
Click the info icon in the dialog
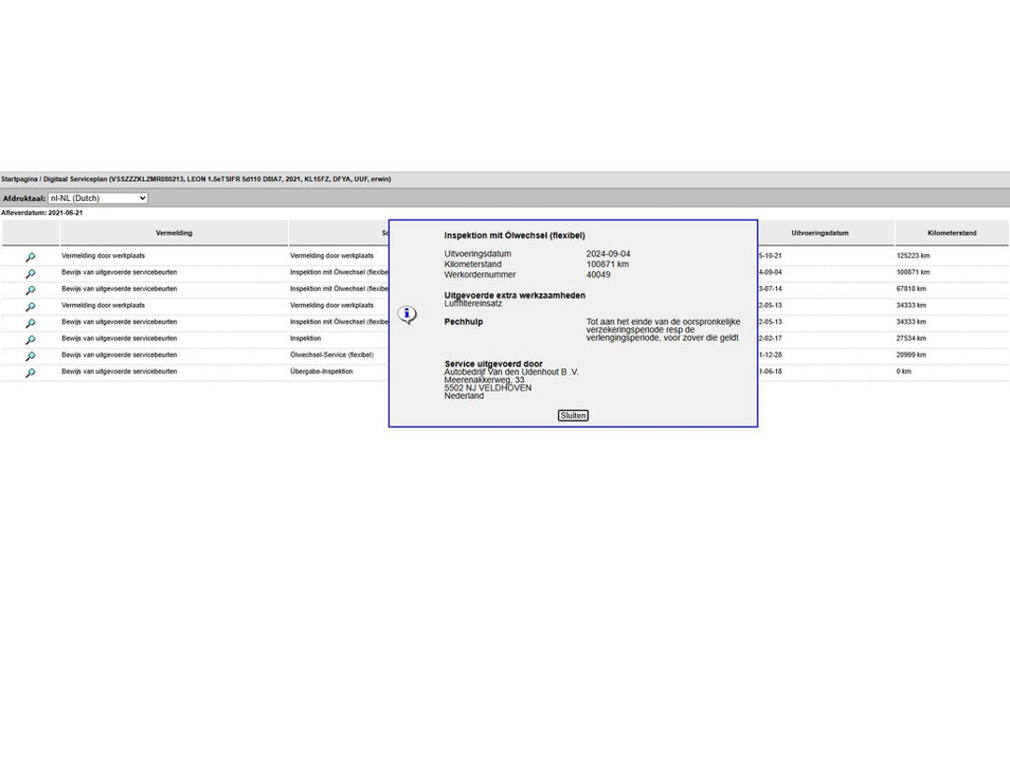(x=407, y=314)
